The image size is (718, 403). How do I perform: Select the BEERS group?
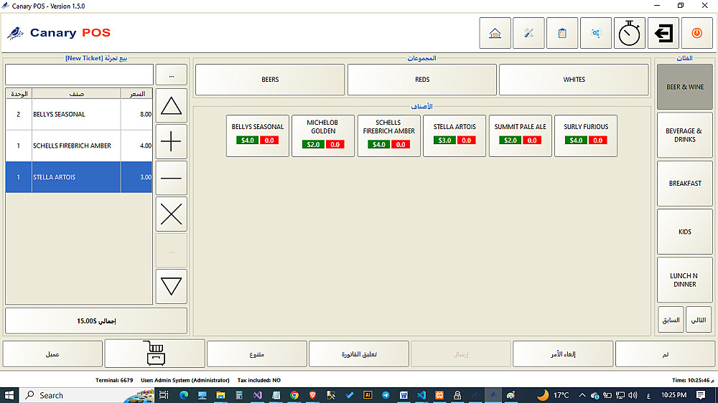coord(270,80)
